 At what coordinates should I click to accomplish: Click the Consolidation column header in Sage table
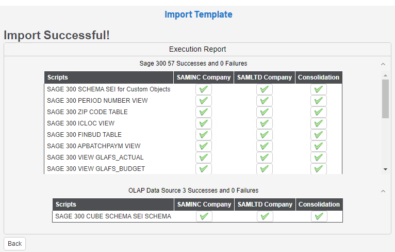pyautogui.click(x=319, y=77)
